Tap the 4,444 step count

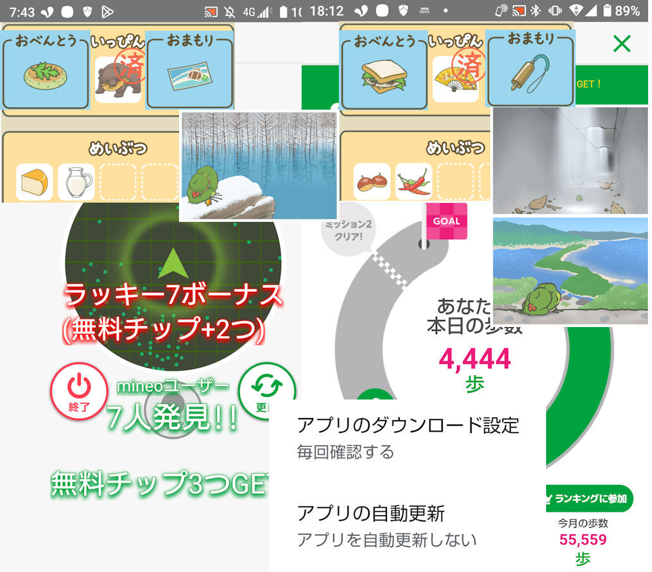pos(474,358)
